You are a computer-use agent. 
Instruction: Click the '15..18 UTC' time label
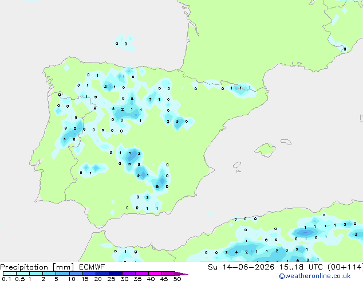tap(301, 267)
